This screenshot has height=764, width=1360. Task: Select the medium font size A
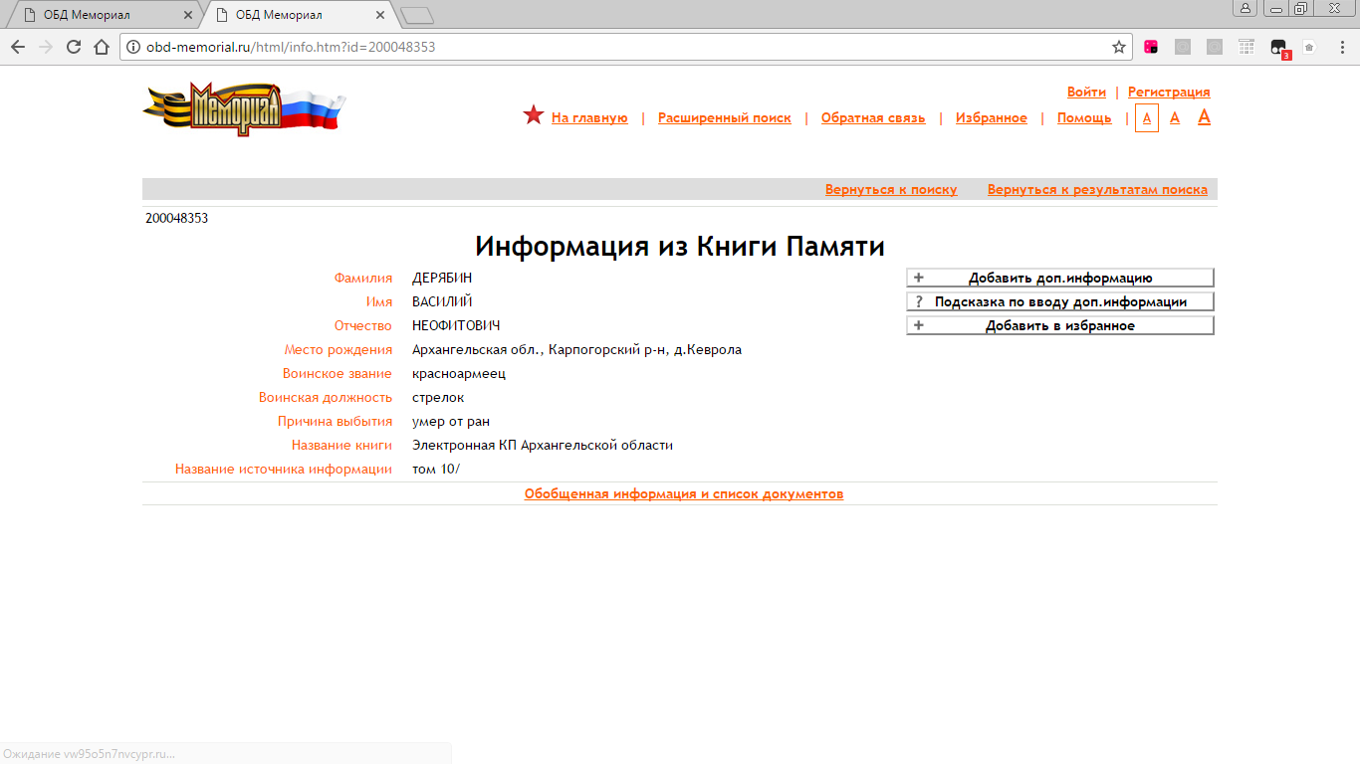(1175, 117)
